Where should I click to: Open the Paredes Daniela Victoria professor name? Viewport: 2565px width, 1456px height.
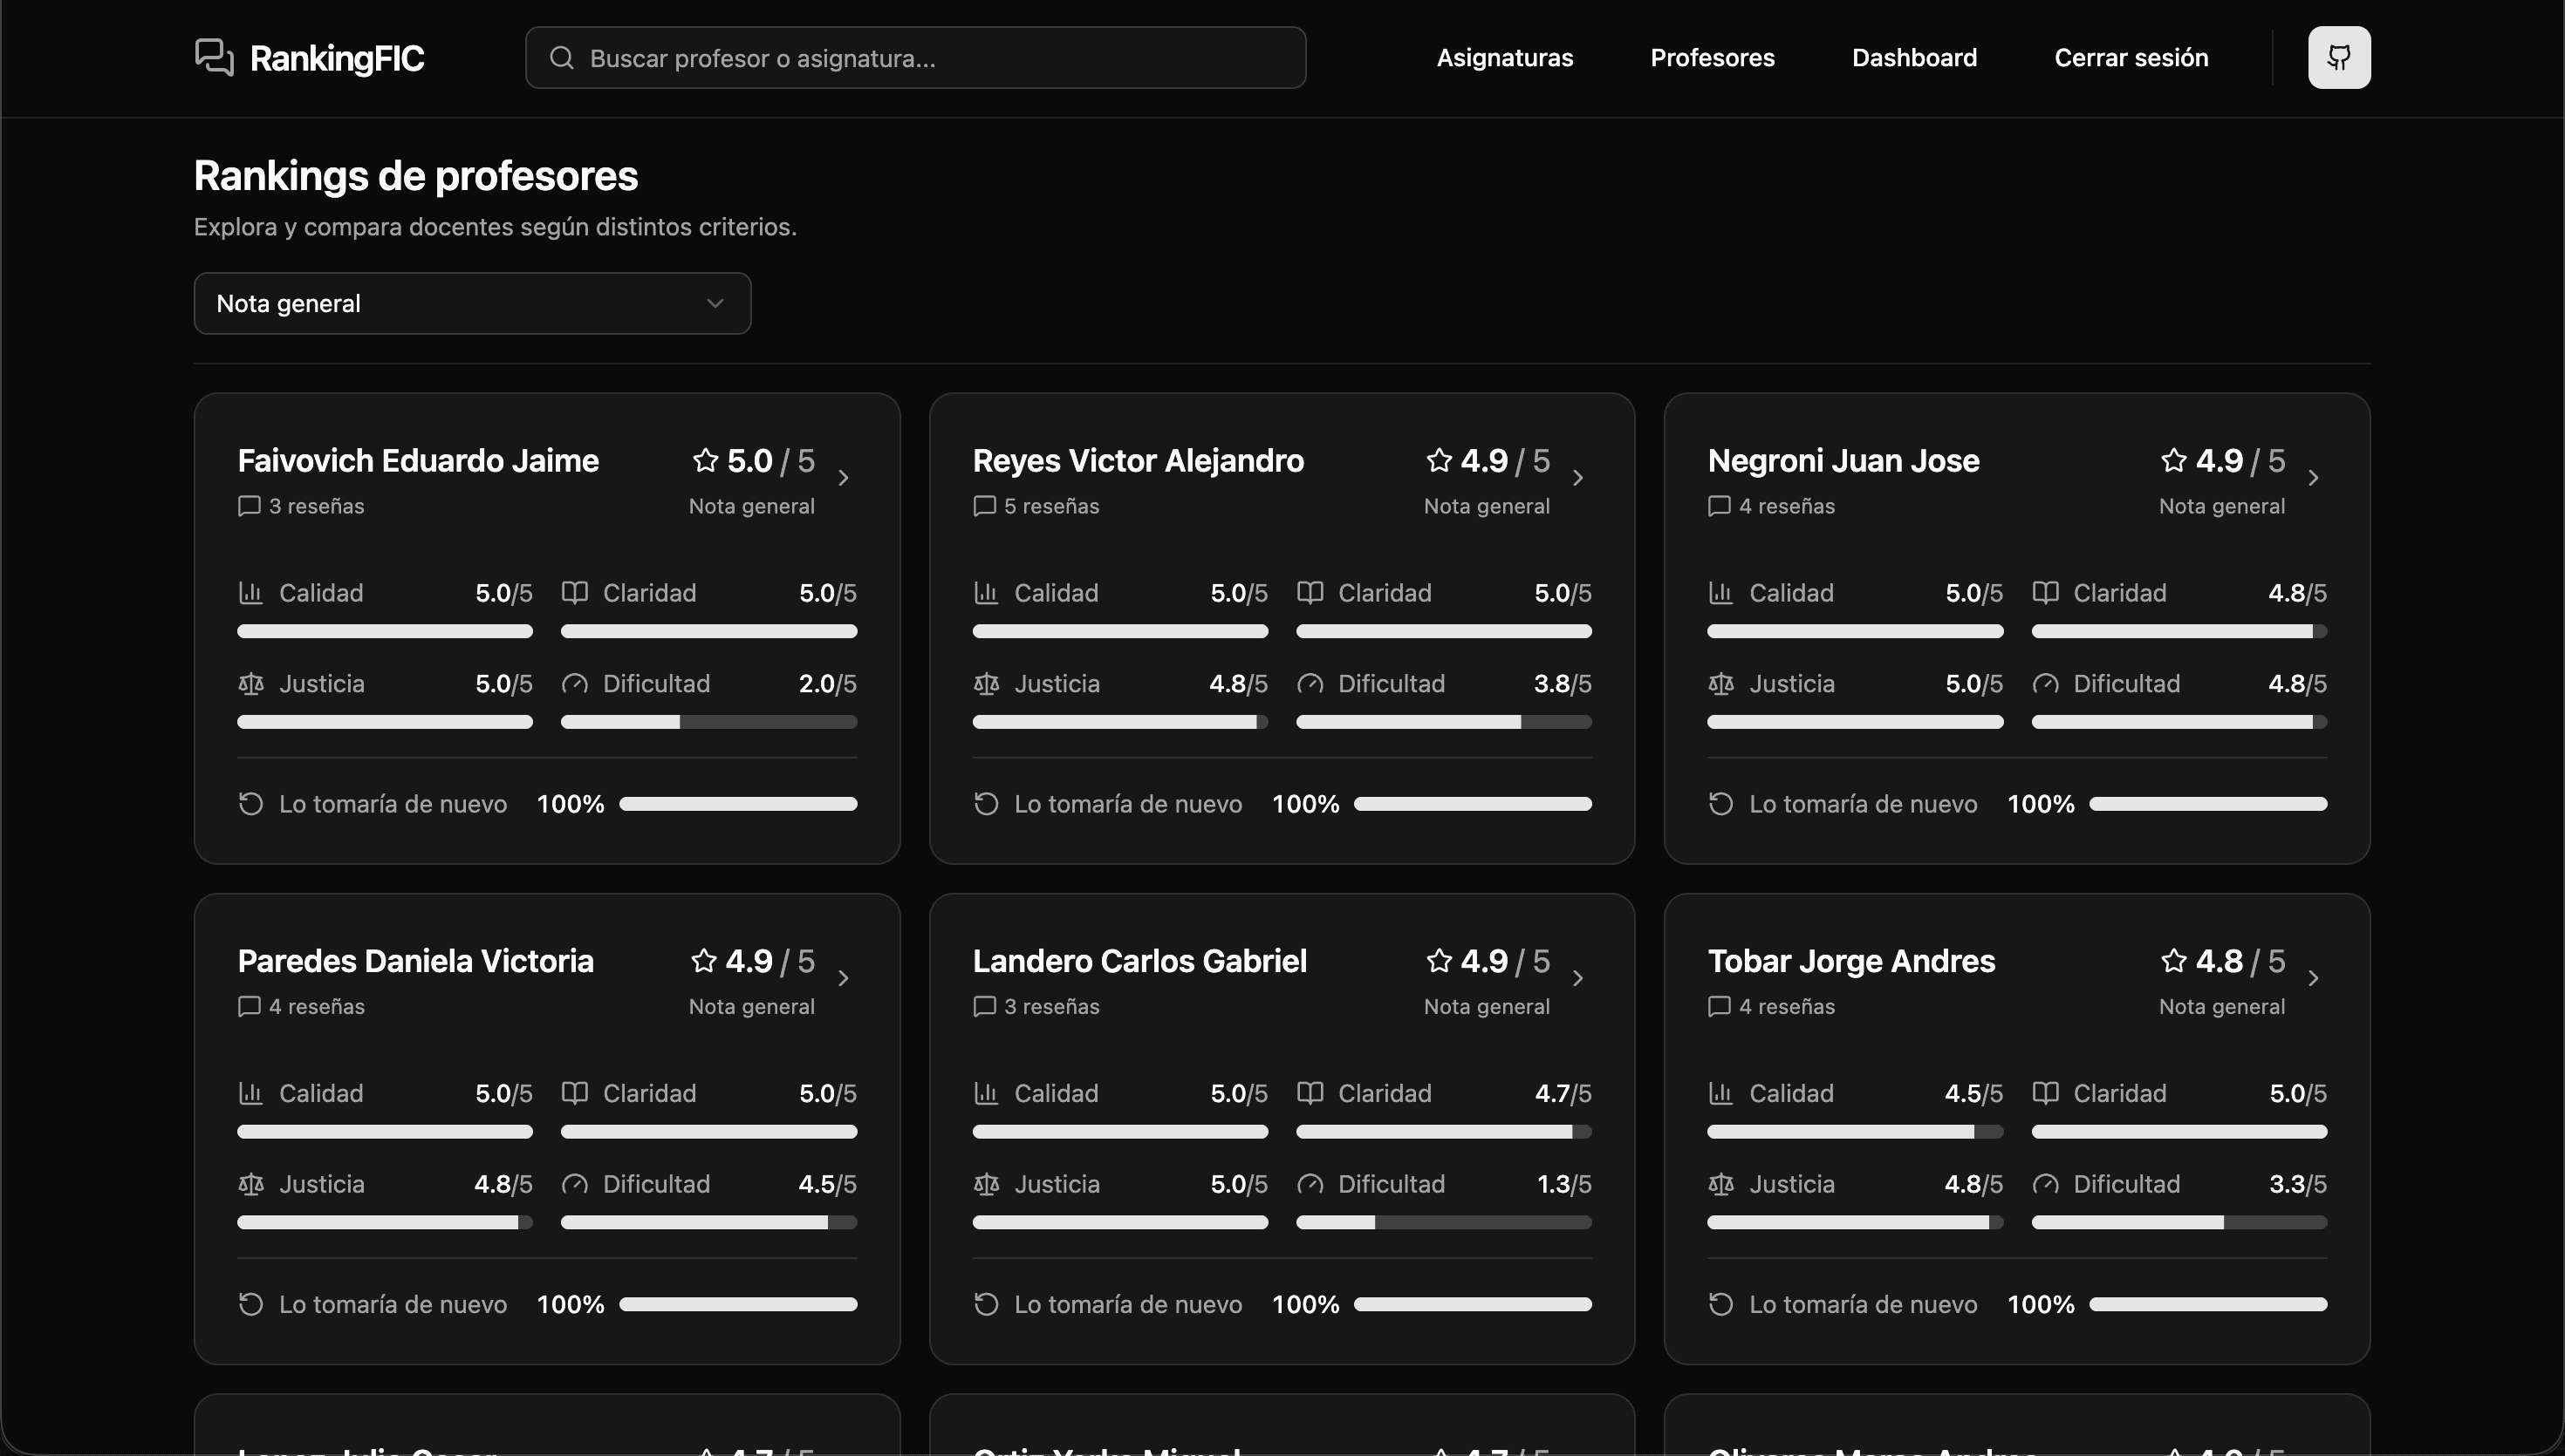[416, 960]
